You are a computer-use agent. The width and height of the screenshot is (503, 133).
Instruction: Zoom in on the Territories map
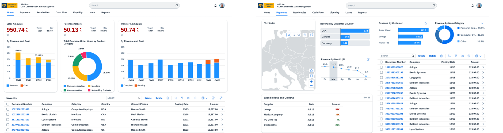click(x=311, y=82)
